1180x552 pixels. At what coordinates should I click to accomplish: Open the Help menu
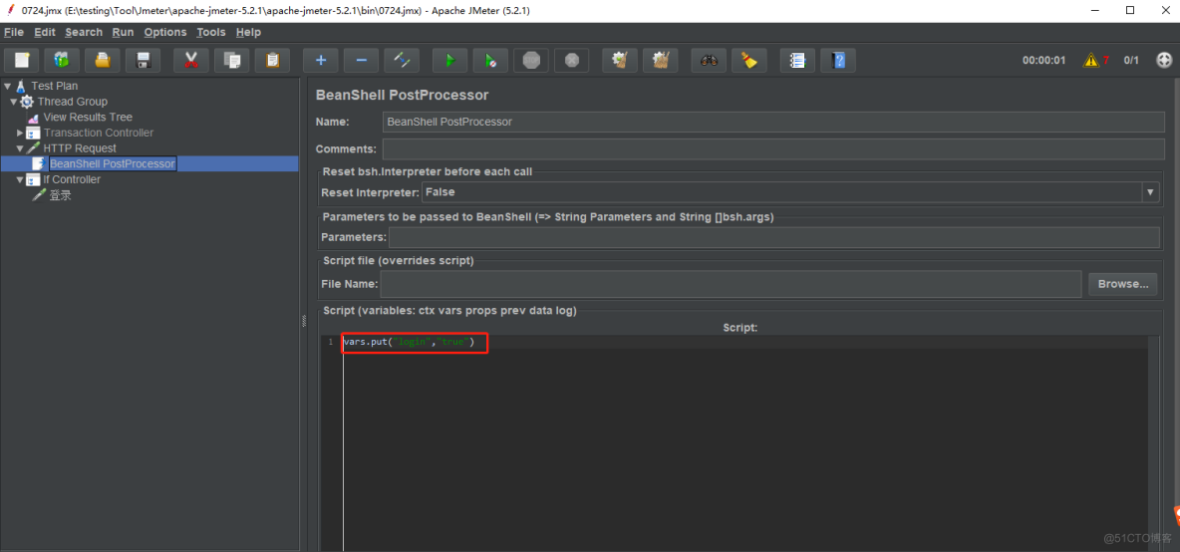(248, 32)
